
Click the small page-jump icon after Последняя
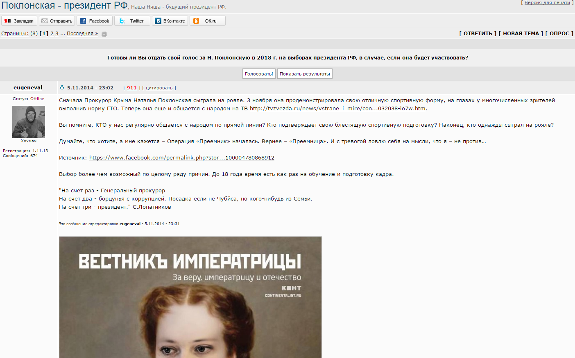coord(104,34)
